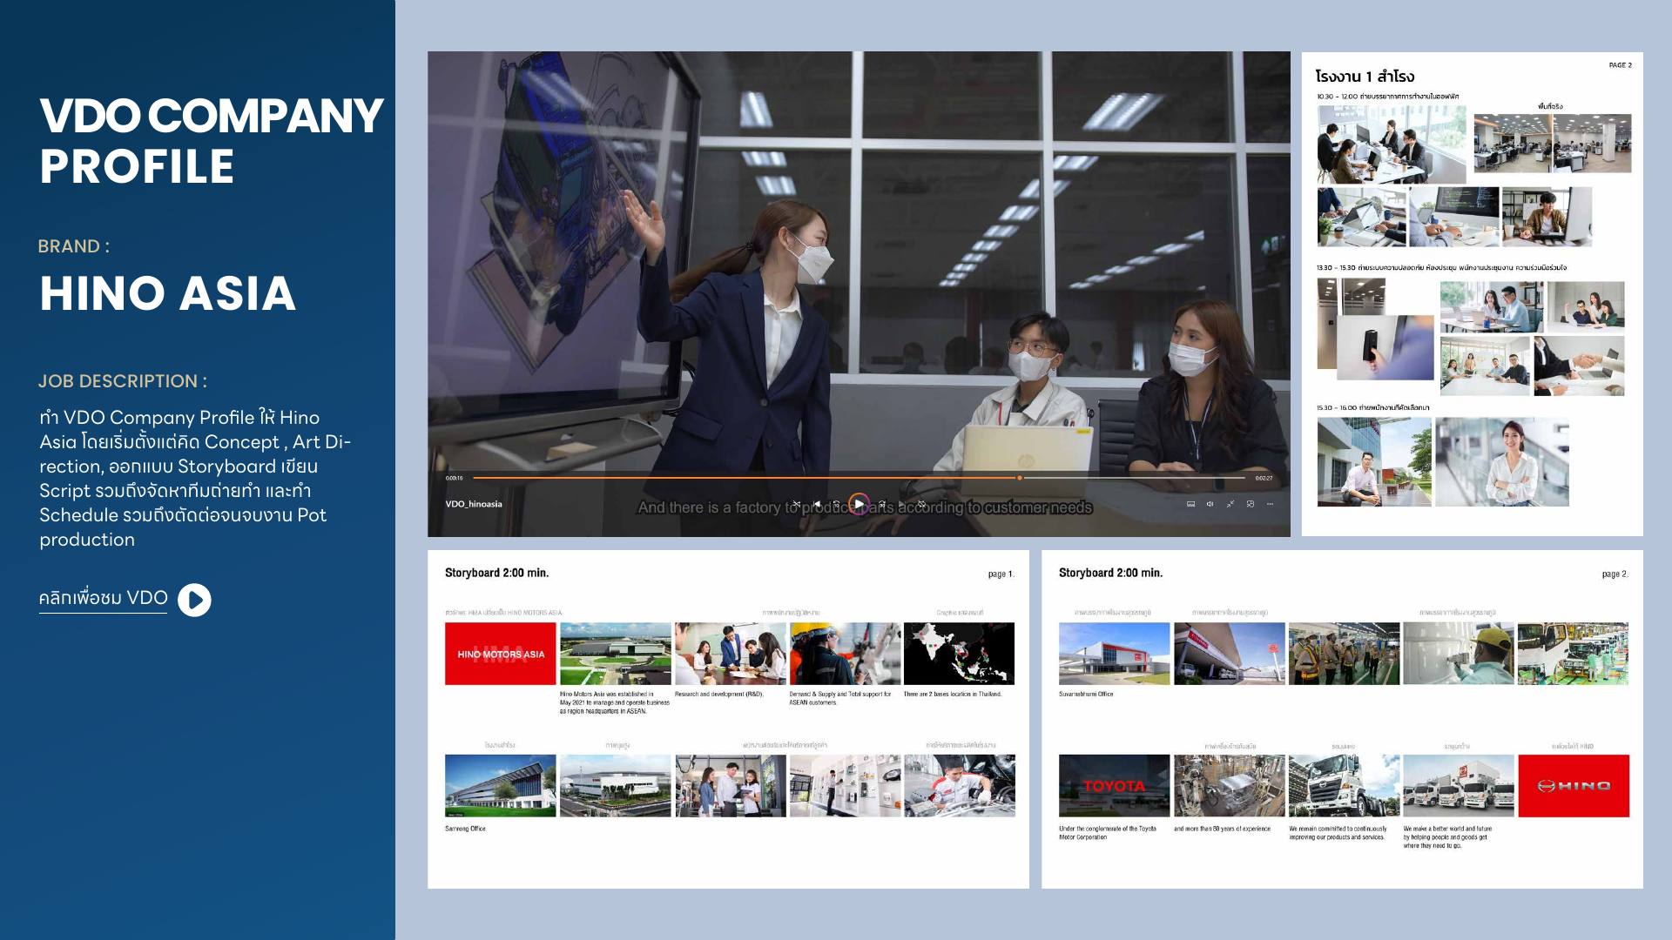The image size is (1672, 940).
Task: Skip forward a few seconds in the video
Action: pyautogui.click(x=881, y=504)
